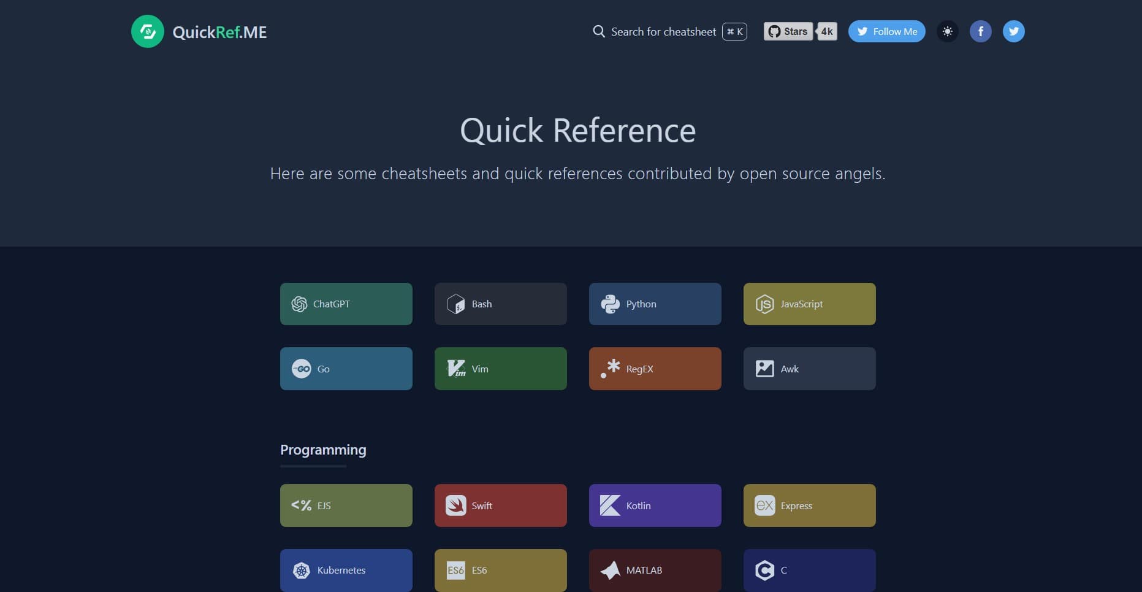Open the Swift cheatsheet label
The image size is (1142, 592).
pos(482,506)
